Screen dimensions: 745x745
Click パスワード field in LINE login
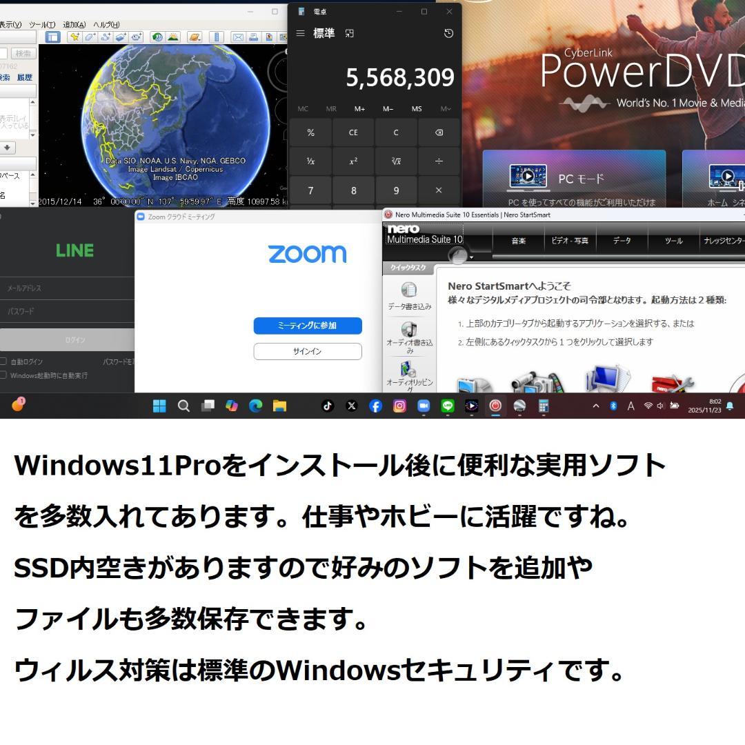tap(67, 311)
